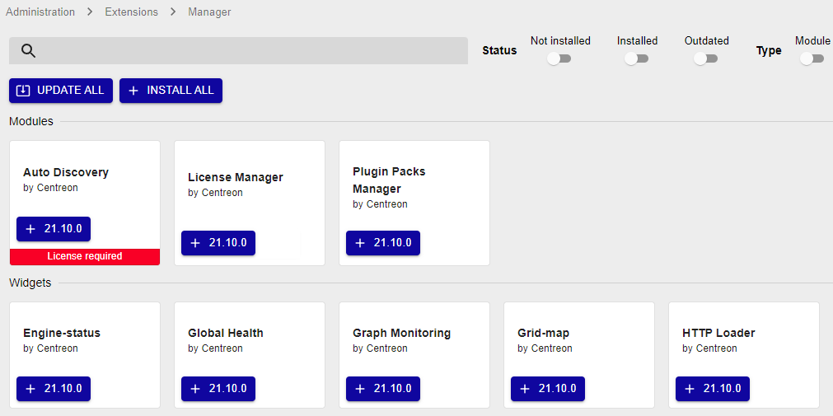Click the plus icon on Global Health widget

pos(195,389)
